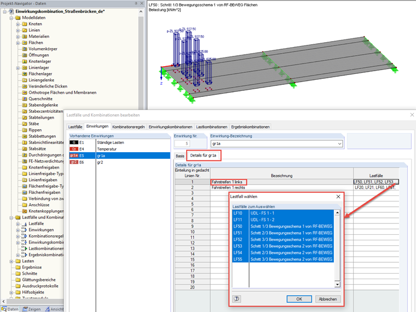Click Lastfälle cell for Fahrstreifen 1 links
The height and width of the screenshot is (312, 416).
pos(376,182)
